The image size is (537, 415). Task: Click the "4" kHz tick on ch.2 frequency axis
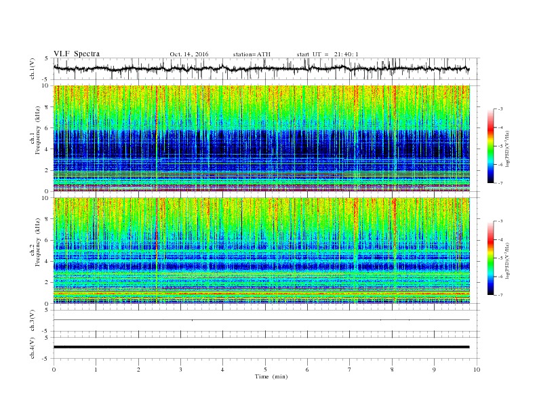(x=47, y=262)
